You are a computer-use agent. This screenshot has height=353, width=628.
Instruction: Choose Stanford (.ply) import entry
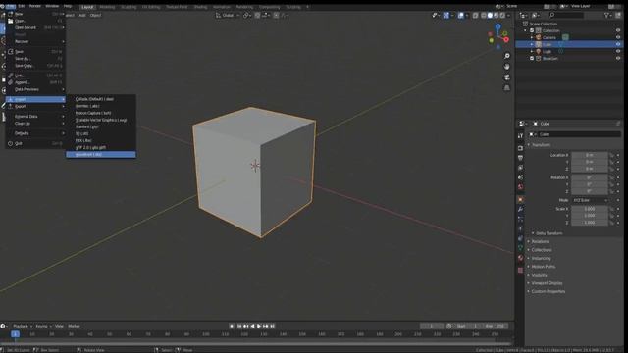click(101, 126)
